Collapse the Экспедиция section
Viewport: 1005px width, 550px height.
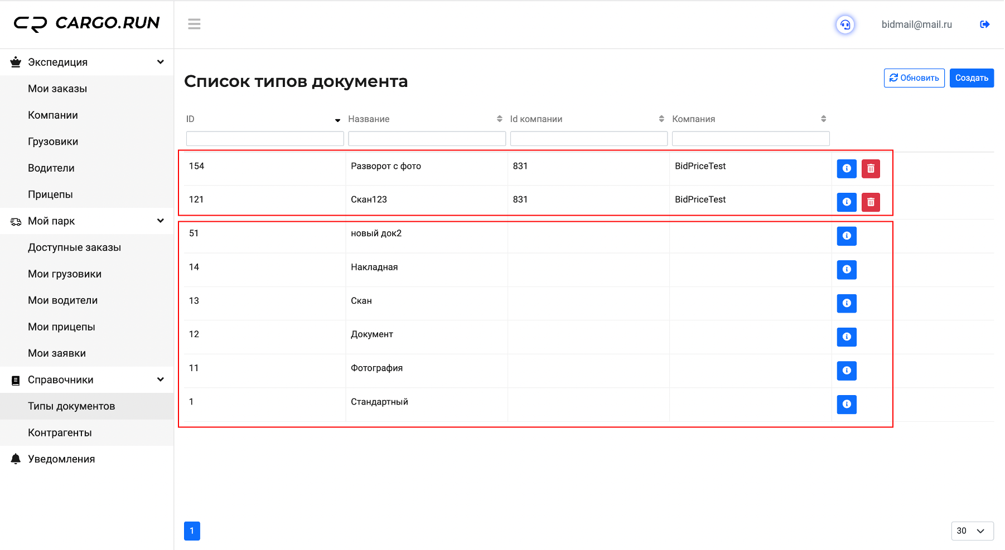[161, 62]
